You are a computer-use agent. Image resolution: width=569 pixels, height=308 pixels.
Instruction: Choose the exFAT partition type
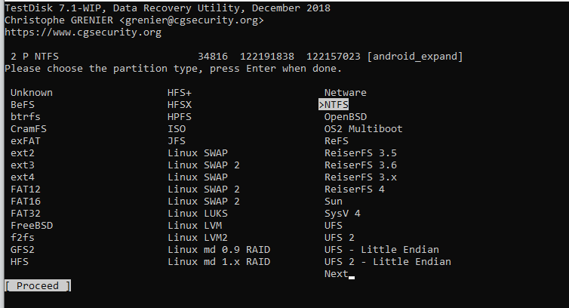[26, 141]
